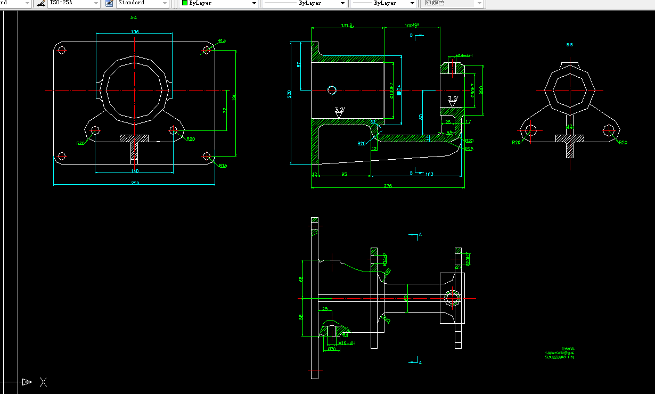655x394 pixels.
Task: Expand the Standard table style dropdown
Action: pyautogui.click(x=165, y=3)
